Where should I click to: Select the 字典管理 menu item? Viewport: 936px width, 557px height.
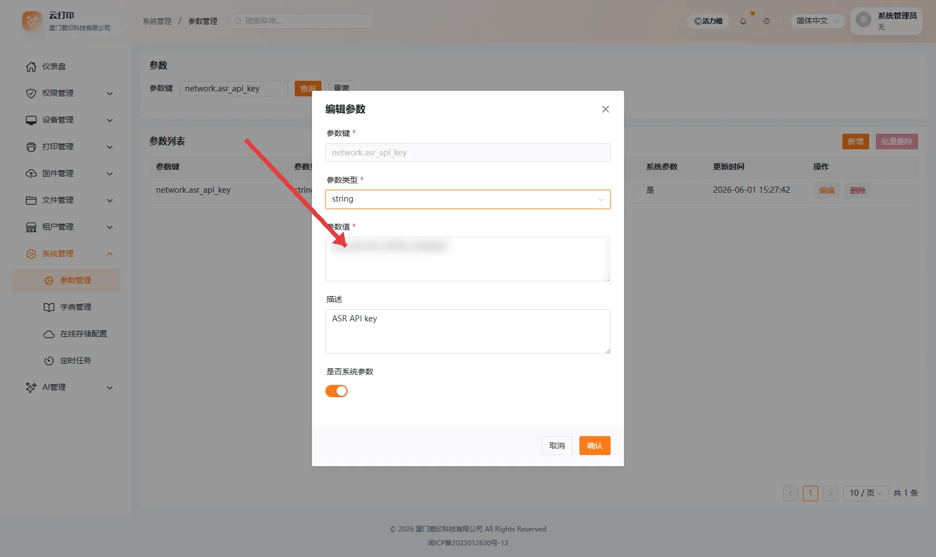tap(66, 307)
